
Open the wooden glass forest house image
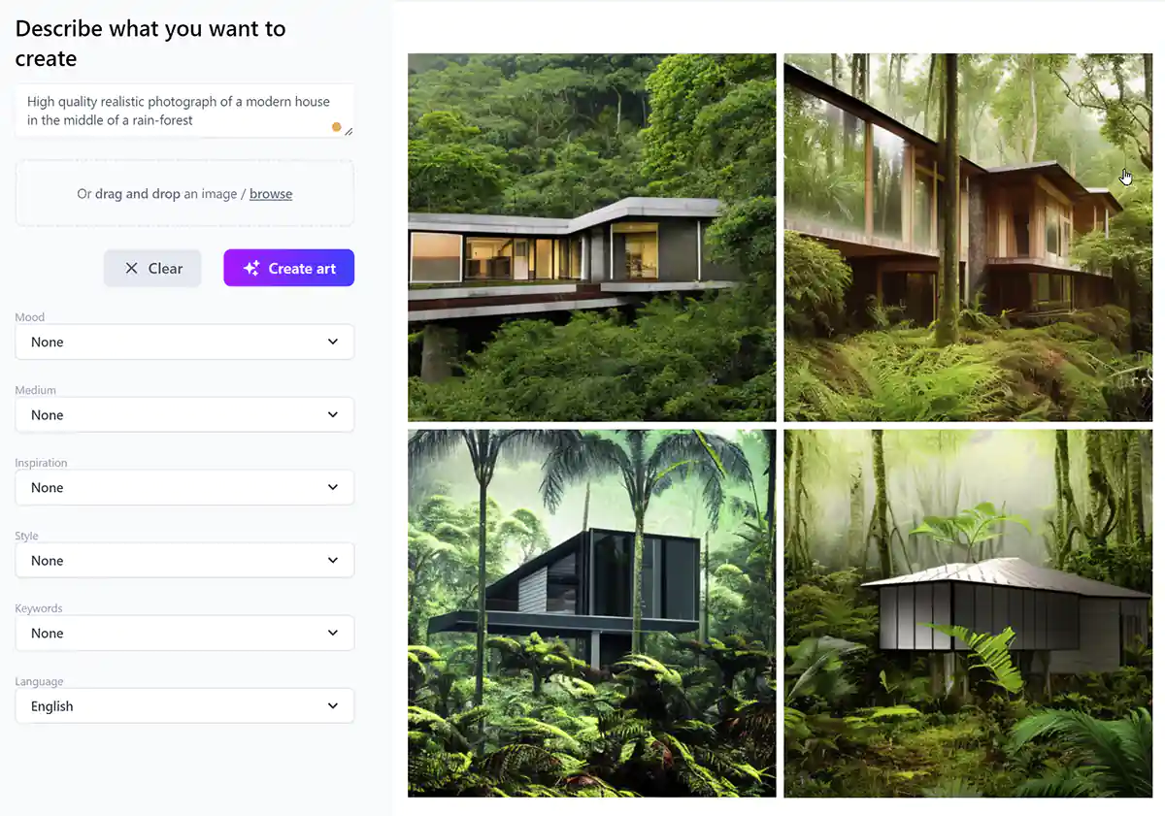(968, 237)
